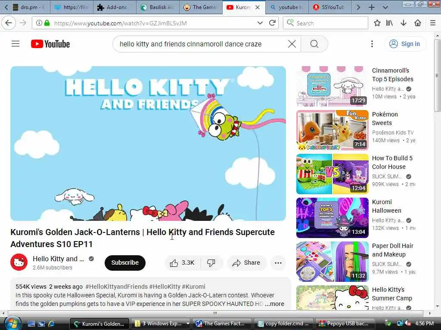
Task: Switch to the dro.pm tab
Action: 29,7
